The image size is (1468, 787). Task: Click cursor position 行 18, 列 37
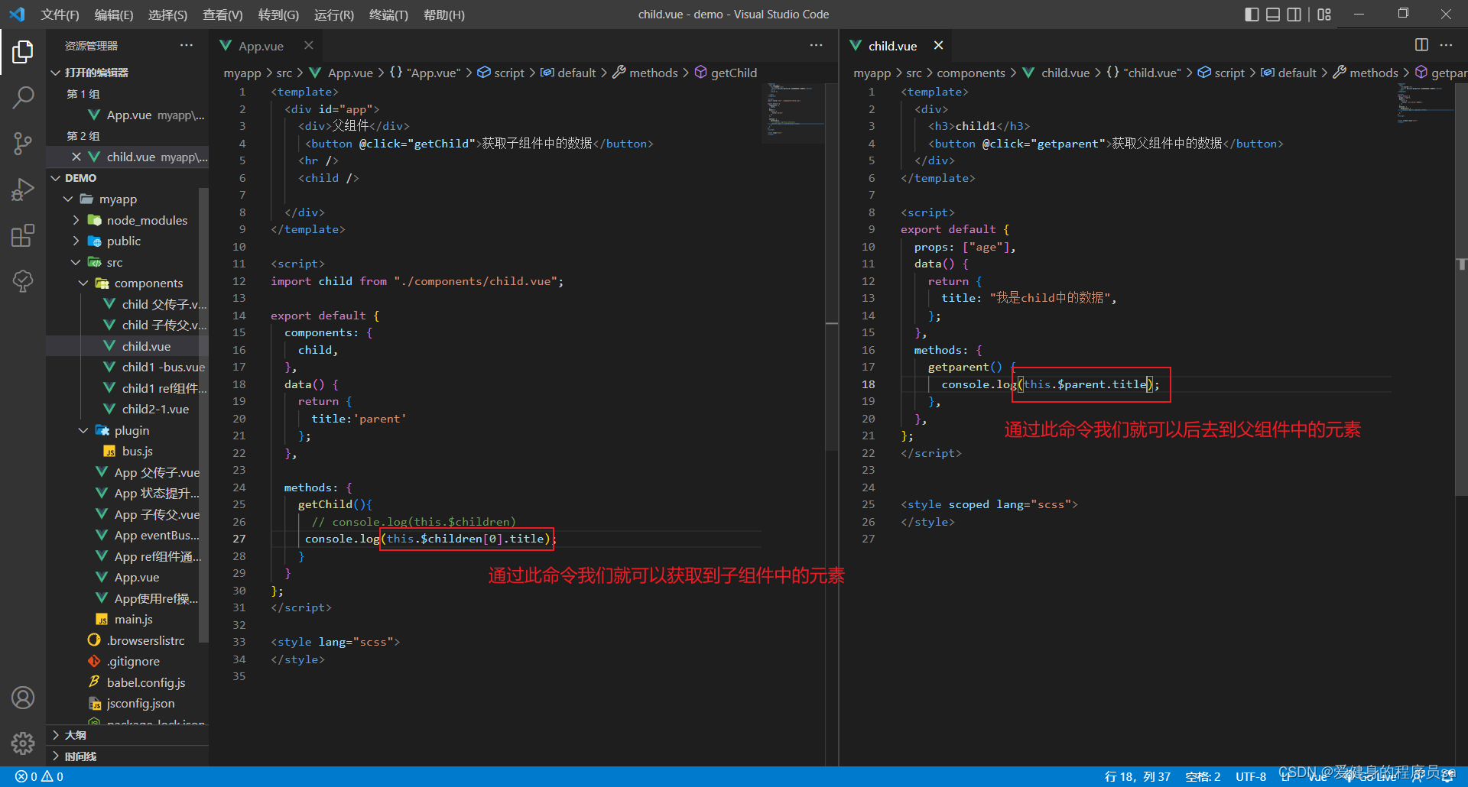1137,776
